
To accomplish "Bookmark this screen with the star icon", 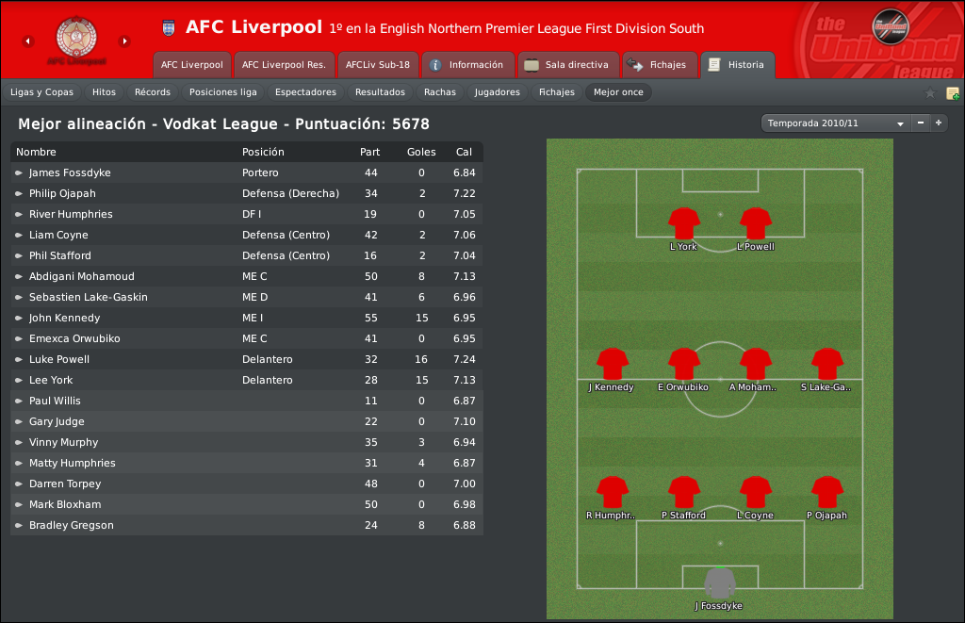I will (x=930, y=93).
